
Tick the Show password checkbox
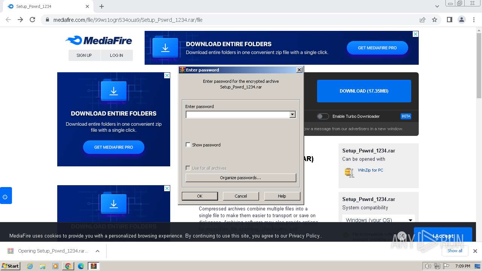(x=188, y=145)
